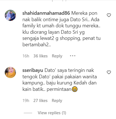This screenshot has height=119, width=116.
Task: Visit the sseribayu username link
Action: pos(33,70)
